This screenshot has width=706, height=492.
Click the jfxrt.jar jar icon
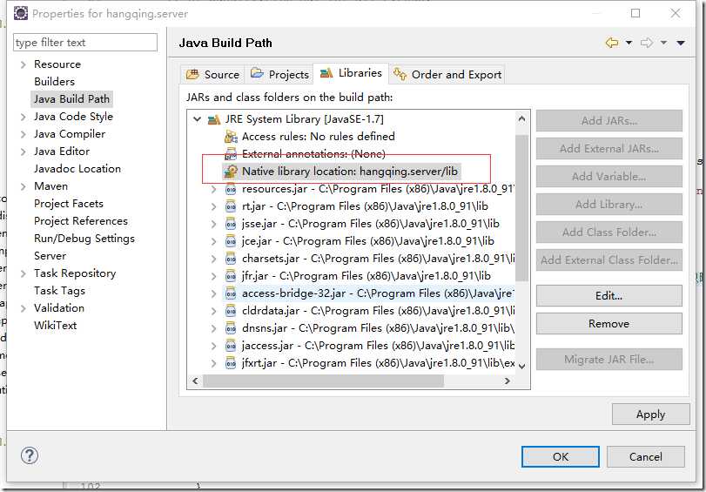pyautogui.click(x=231, y=363)
